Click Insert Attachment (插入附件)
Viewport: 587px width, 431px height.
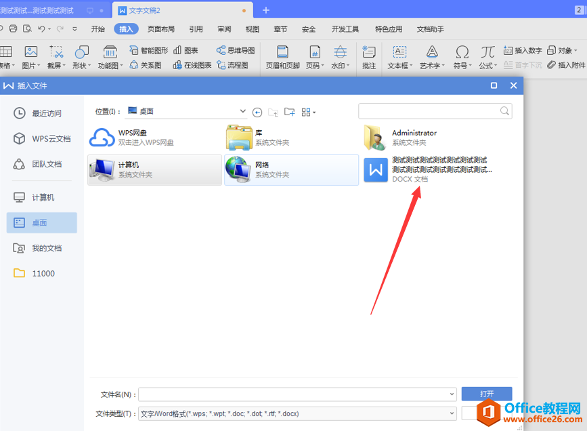click(x=566, y=65)
